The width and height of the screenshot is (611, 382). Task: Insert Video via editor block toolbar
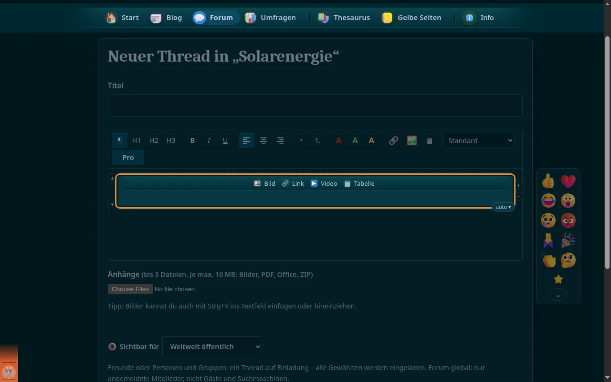[x=324, y=183]
